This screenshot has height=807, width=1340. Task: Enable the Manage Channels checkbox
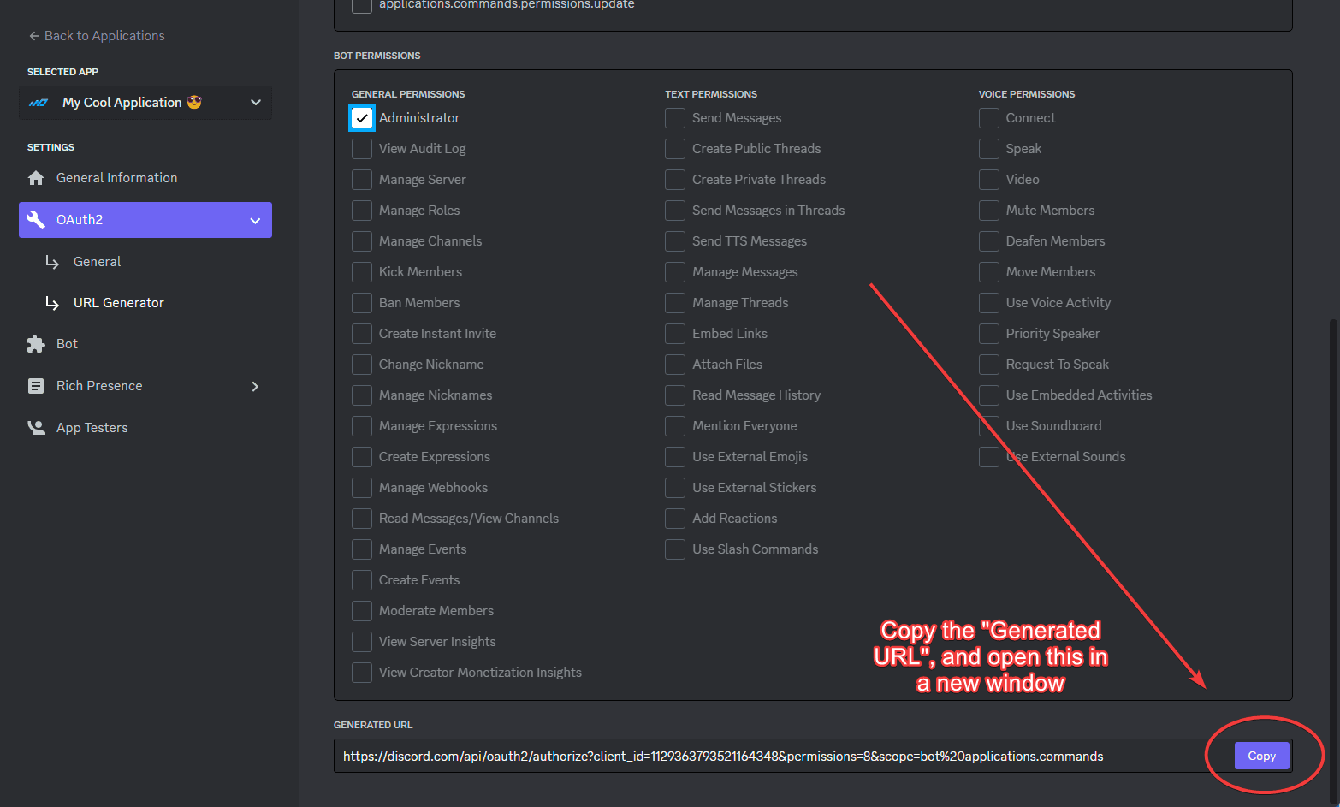pyautogui.click(x=362, y=241)
